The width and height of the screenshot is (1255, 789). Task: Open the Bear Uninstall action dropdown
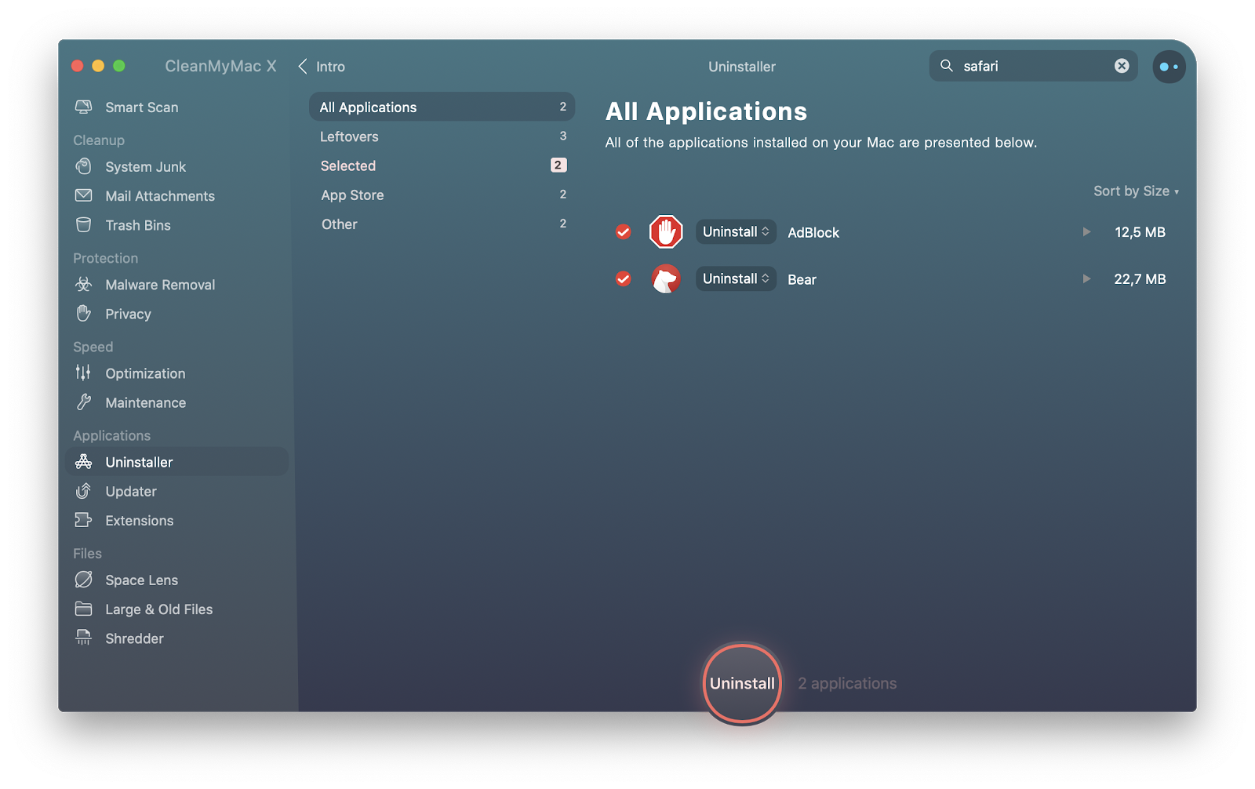736,278
